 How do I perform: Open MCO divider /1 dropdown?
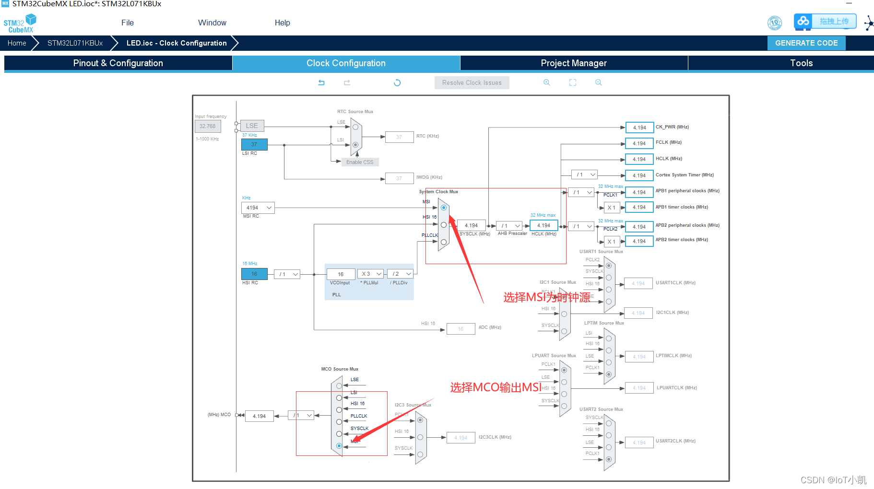[x=301, y=415]
